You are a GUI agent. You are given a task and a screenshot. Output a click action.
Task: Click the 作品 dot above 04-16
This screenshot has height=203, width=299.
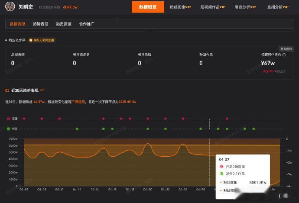pos(112,129)
